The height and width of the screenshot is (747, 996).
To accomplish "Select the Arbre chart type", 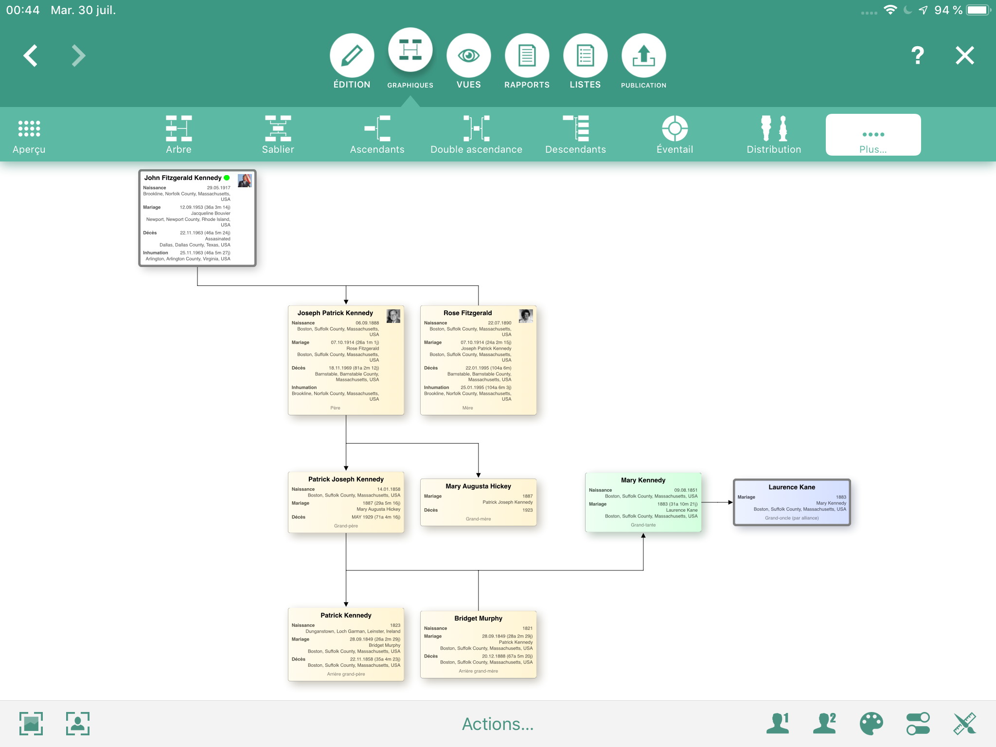I will (x=178, y=135).
